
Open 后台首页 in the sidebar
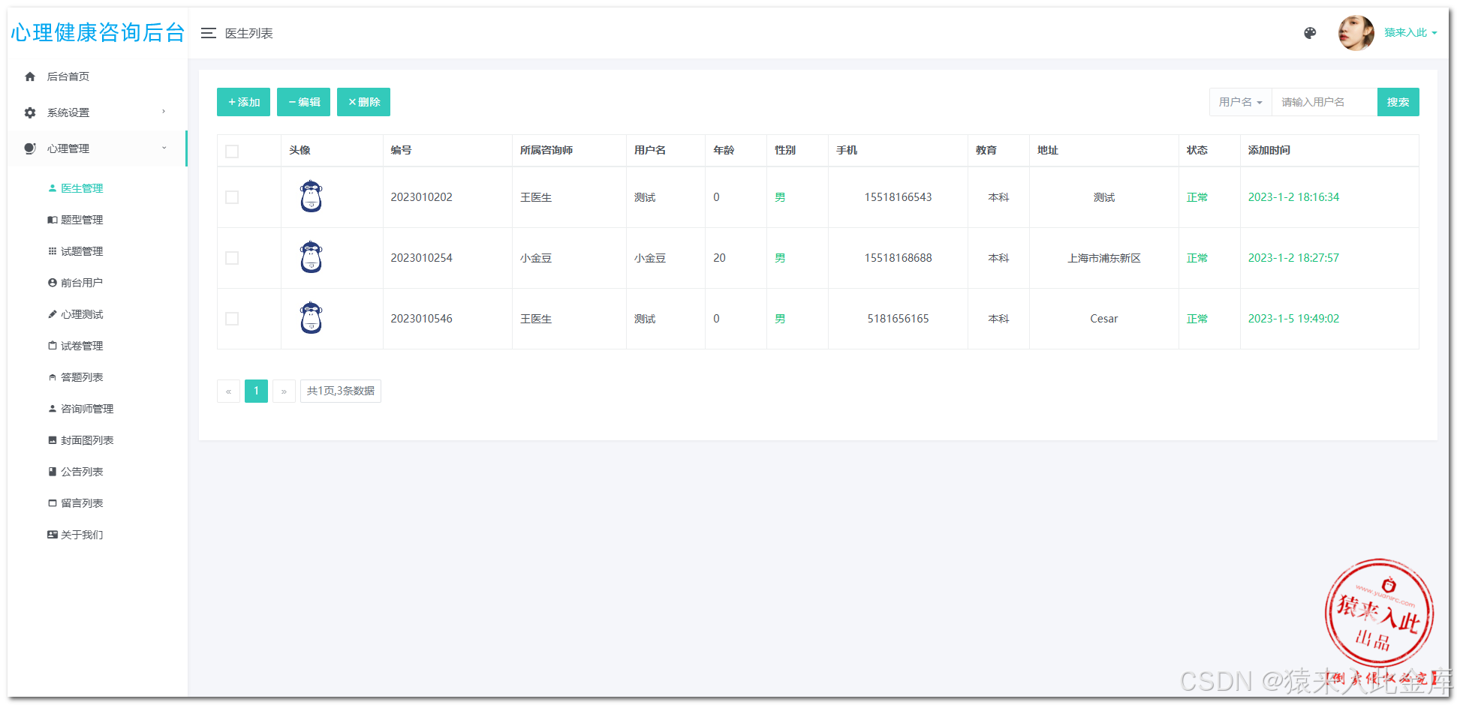(68, 76)
